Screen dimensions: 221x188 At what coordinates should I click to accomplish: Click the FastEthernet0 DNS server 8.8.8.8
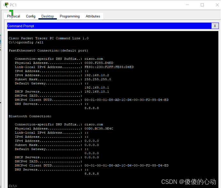[x=92, y=108]
